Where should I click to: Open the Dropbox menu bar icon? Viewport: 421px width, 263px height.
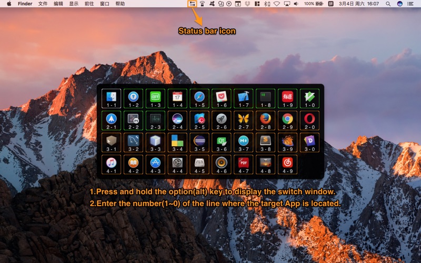[247, 4]
